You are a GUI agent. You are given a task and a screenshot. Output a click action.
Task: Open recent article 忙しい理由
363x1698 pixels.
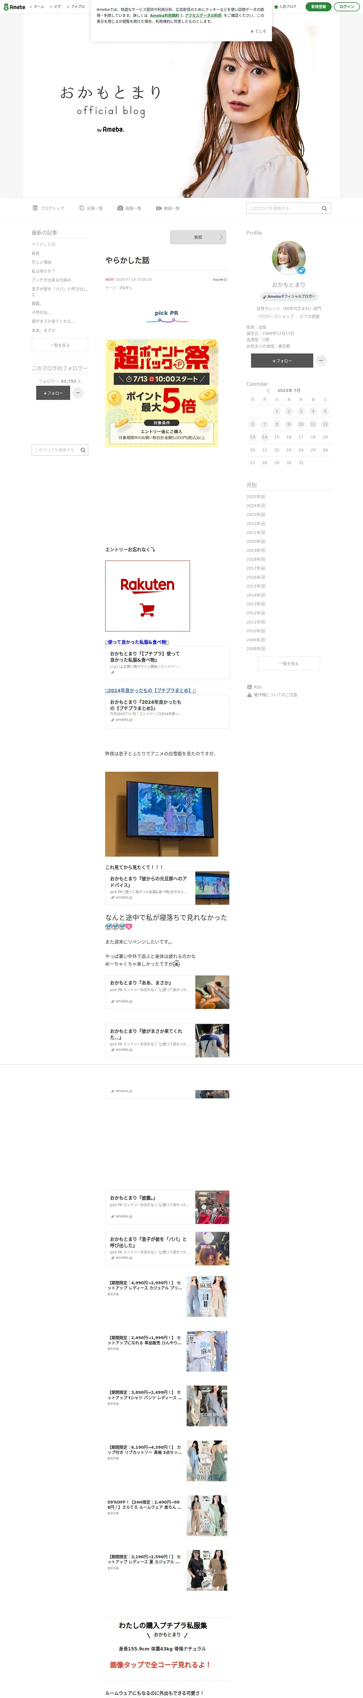click(42, 262)
